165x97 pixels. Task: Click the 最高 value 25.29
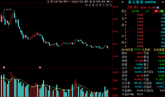[x=161, y=57]
